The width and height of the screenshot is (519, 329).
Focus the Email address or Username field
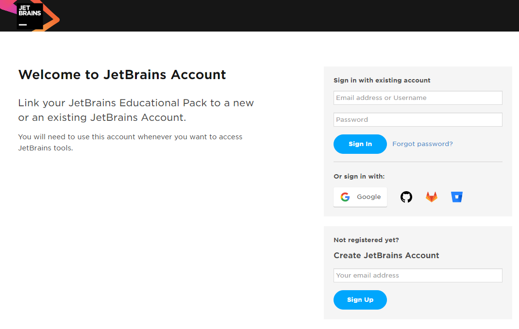click(x=418, y=98)
